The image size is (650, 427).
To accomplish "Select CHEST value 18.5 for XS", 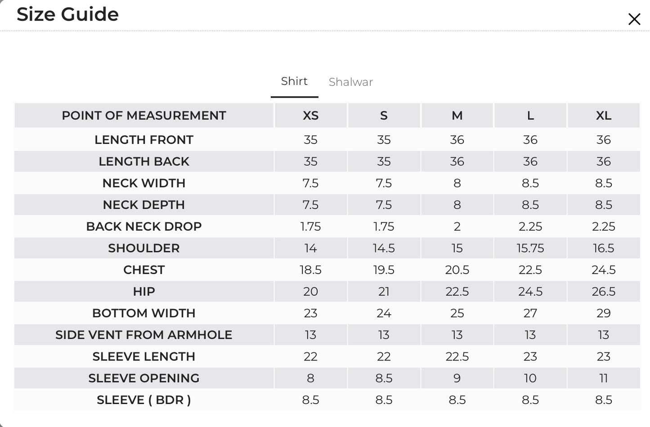I will tap(310, 270).
